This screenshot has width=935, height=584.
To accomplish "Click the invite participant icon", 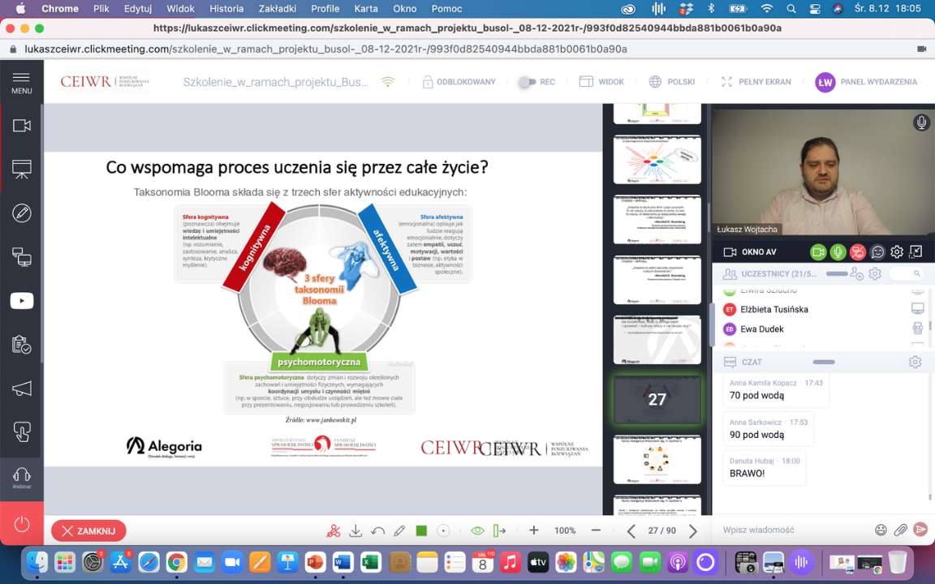I will click(856, 274).
